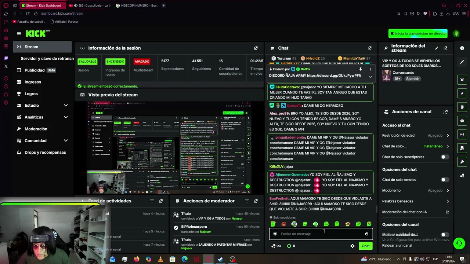470x264 pixels.
Task: Open the Discord link in pinned message
Action: tap(334, 76)
